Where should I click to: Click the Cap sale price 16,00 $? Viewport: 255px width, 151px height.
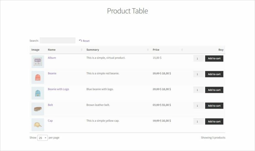(166, 121)
